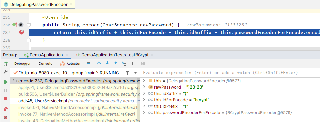
Task: Toggle the breakpoint on line 237
Action: click(x=21, y=32)
